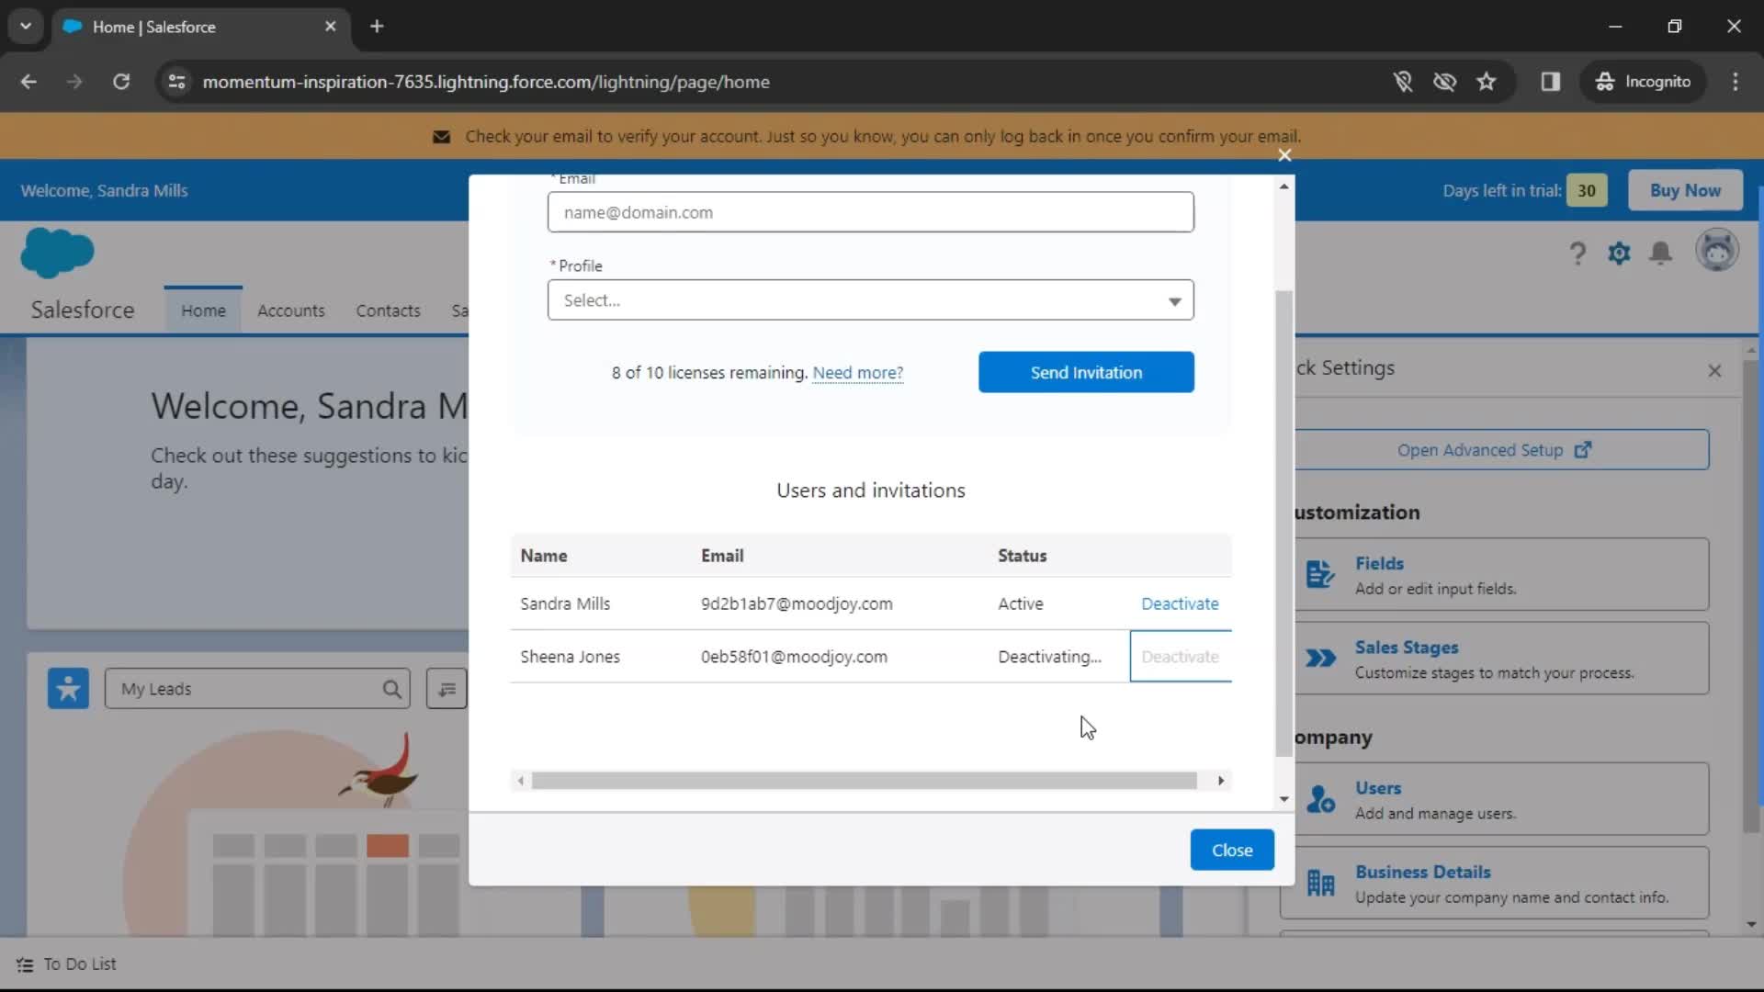Click the Deactivating... status text
Image resolution: width=1764 pixels, height=992 pixels.
1049,657
